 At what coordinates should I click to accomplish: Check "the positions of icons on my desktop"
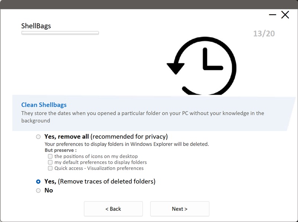click(50, 156)
